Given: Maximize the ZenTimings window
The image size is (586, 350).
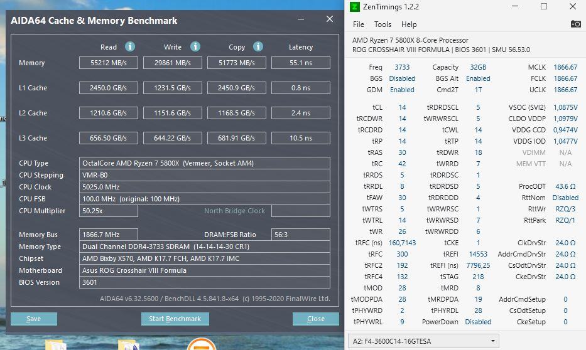Looking at the screenshot, I should coord(544,6).
